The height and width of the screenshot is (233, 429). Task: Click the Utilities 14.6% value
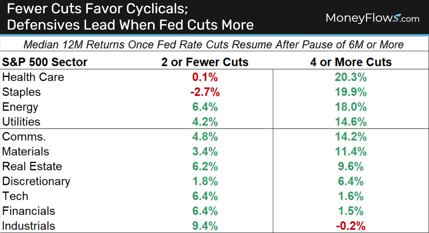(x=351, y=122)
